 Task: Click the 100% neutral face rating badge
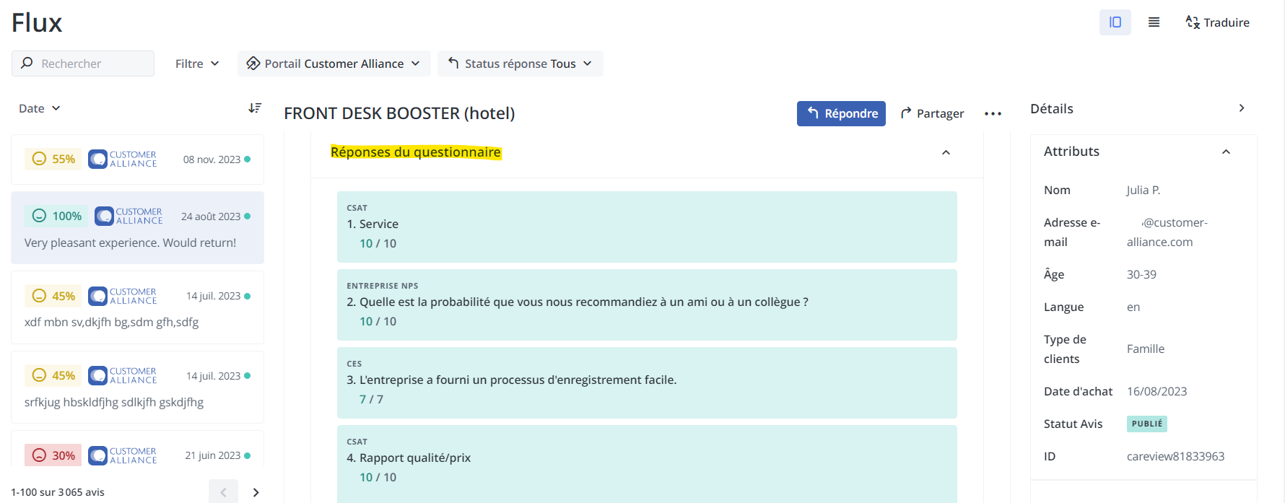click(x=56, y=216)
